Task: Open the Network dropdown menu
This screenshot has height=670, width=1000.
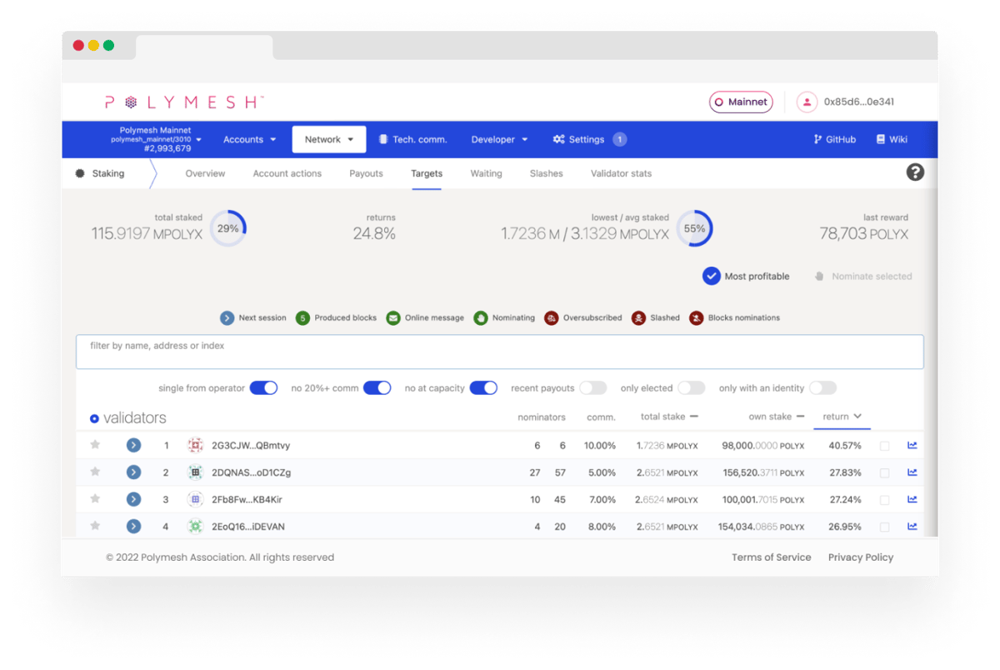Action: pyautogui.click(x=329, y=139)
